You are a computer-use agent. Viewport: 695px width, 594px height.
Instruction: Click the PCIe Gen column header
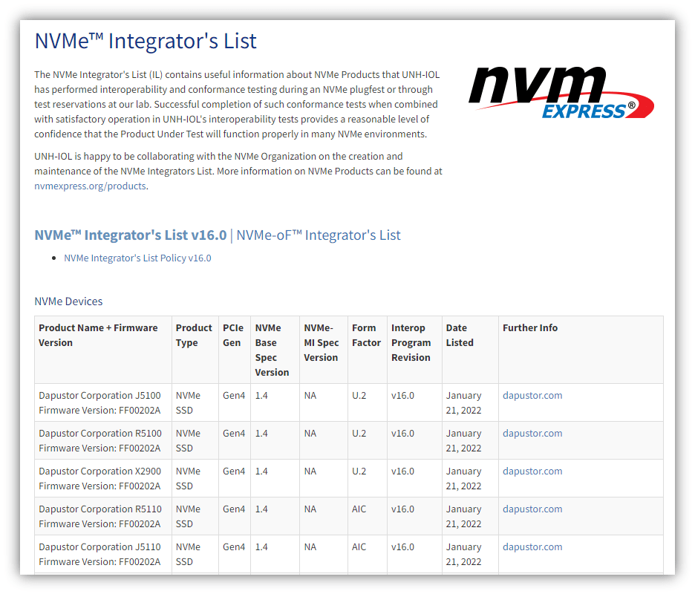[x=232, y=336]
